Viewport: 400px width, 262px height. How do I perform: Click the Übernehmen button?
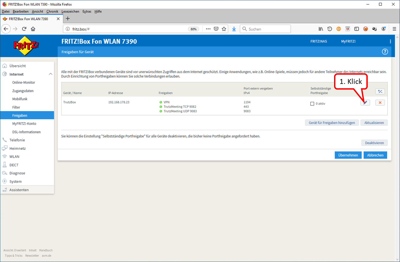348,155
